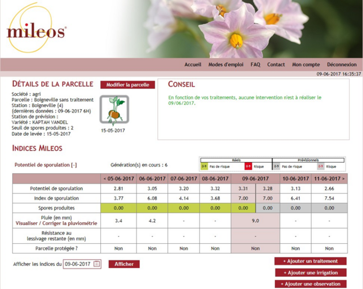Open Modes d'emploi menu
Image resolution: width=363 pixels, height=289 pixels.
point(226,65)
